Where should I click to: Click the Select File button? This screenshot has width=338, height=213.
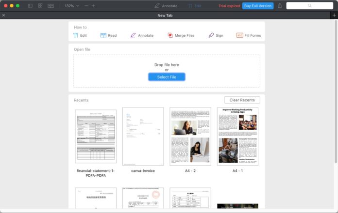pyautogui.click(x=167, y=77)
